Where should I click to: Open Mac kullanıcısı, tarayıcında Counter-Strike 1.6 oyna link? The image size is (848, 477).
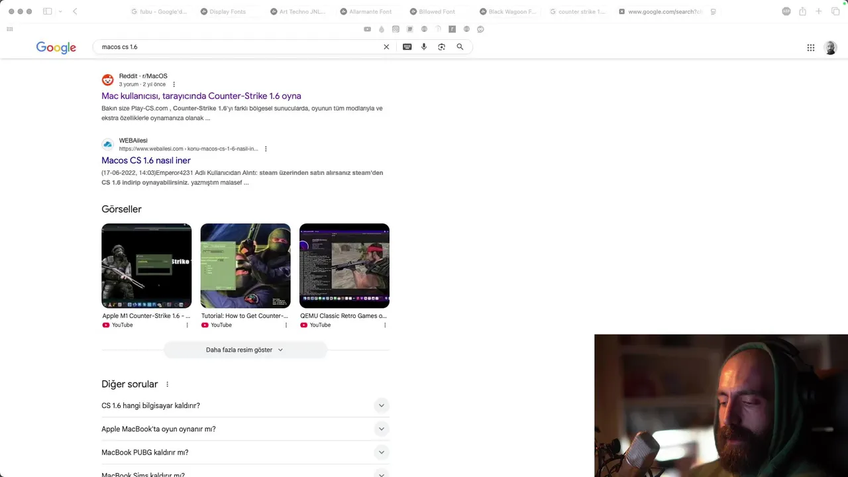coord(201,96)
